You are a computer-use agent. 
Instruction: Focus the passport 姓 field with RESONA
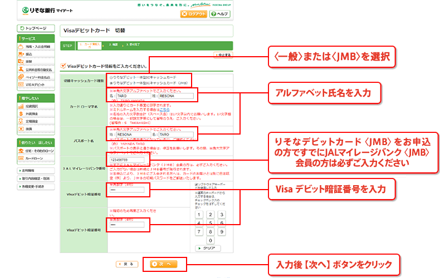[134, 135]
